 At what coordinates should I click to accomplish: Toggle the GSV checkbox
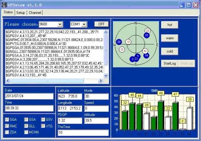[x=43, y=119]
